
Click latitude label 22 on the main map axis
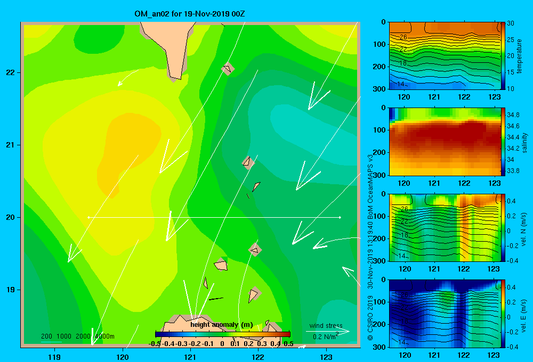coord(10,72)
